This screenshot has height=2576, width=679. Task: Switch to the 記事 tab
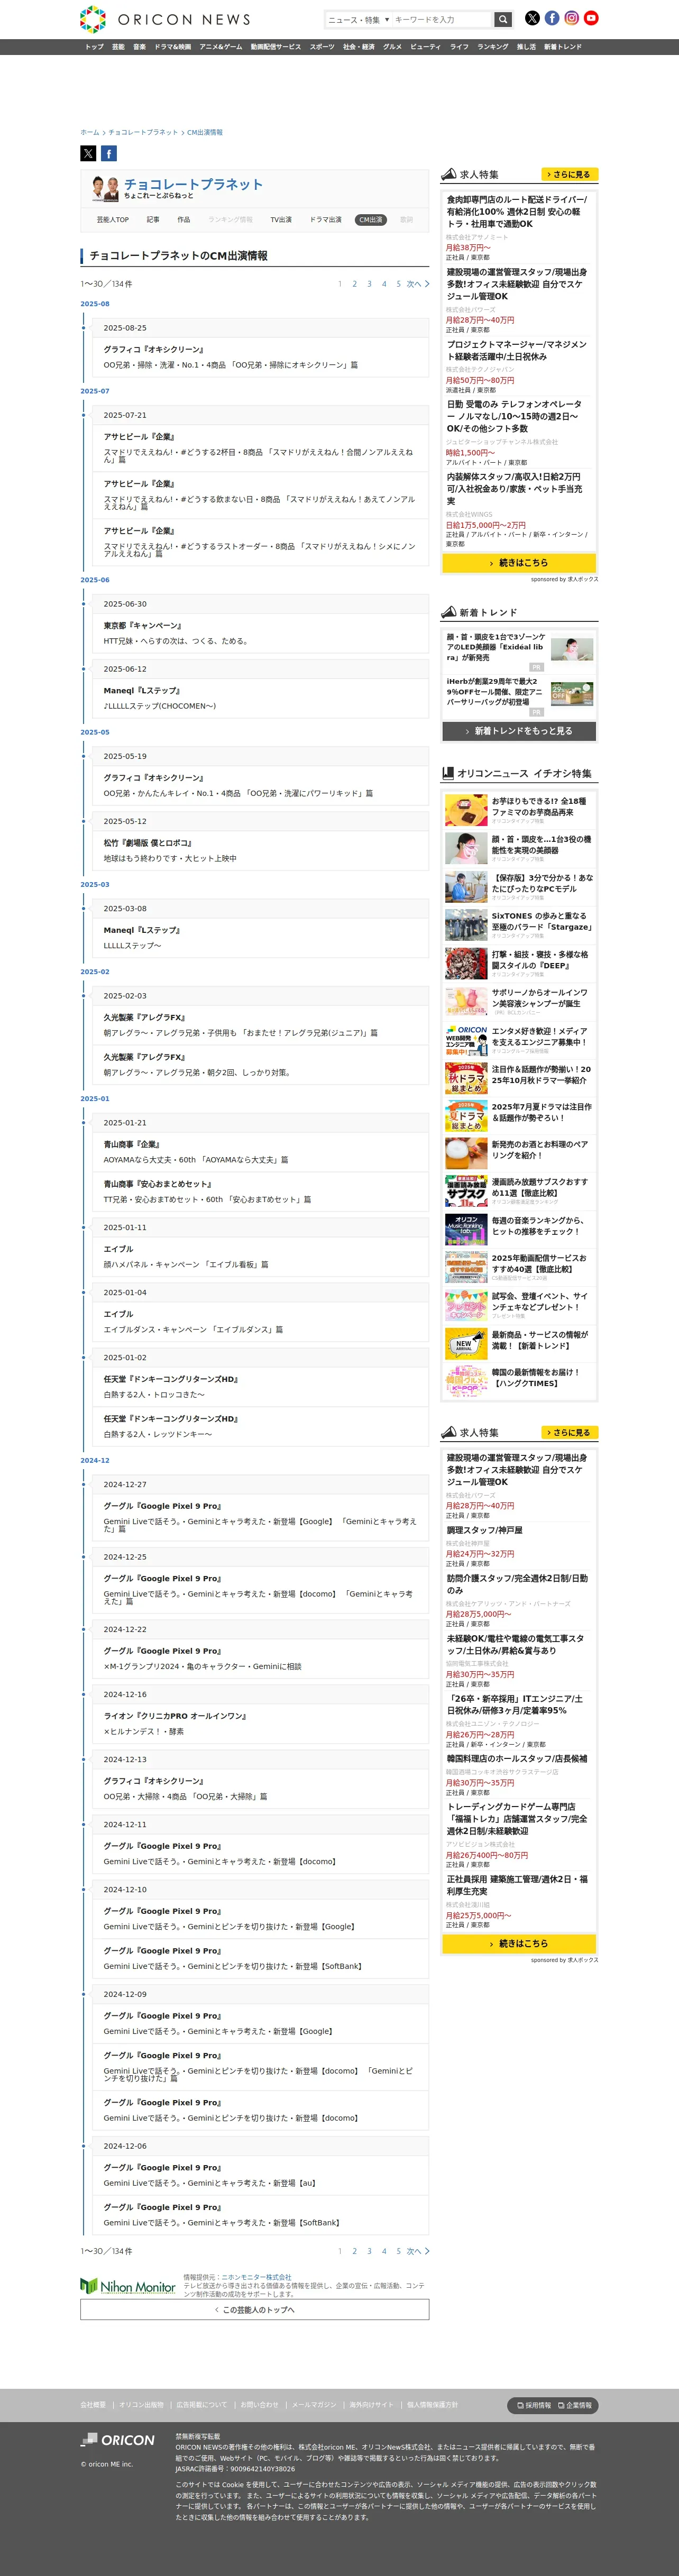[153, 220]
